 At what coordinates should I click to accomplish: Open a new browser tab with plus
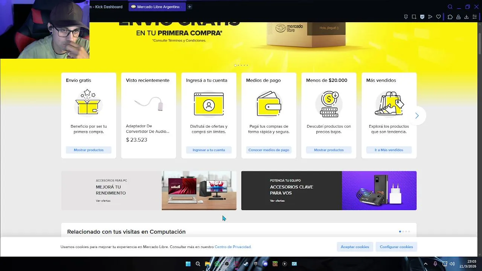(189, 7)
